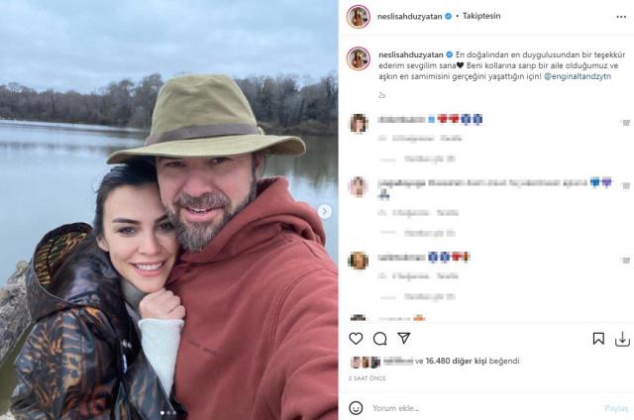Open comments with the speech bubble icon

(379, 339)
